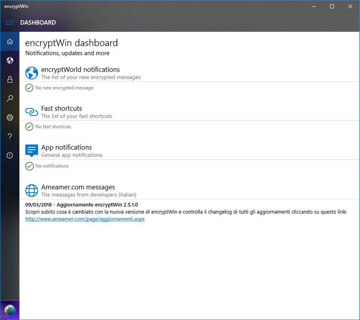Minimize the encryptWin window
The image size is (360, 320).
tap(314, 7)
